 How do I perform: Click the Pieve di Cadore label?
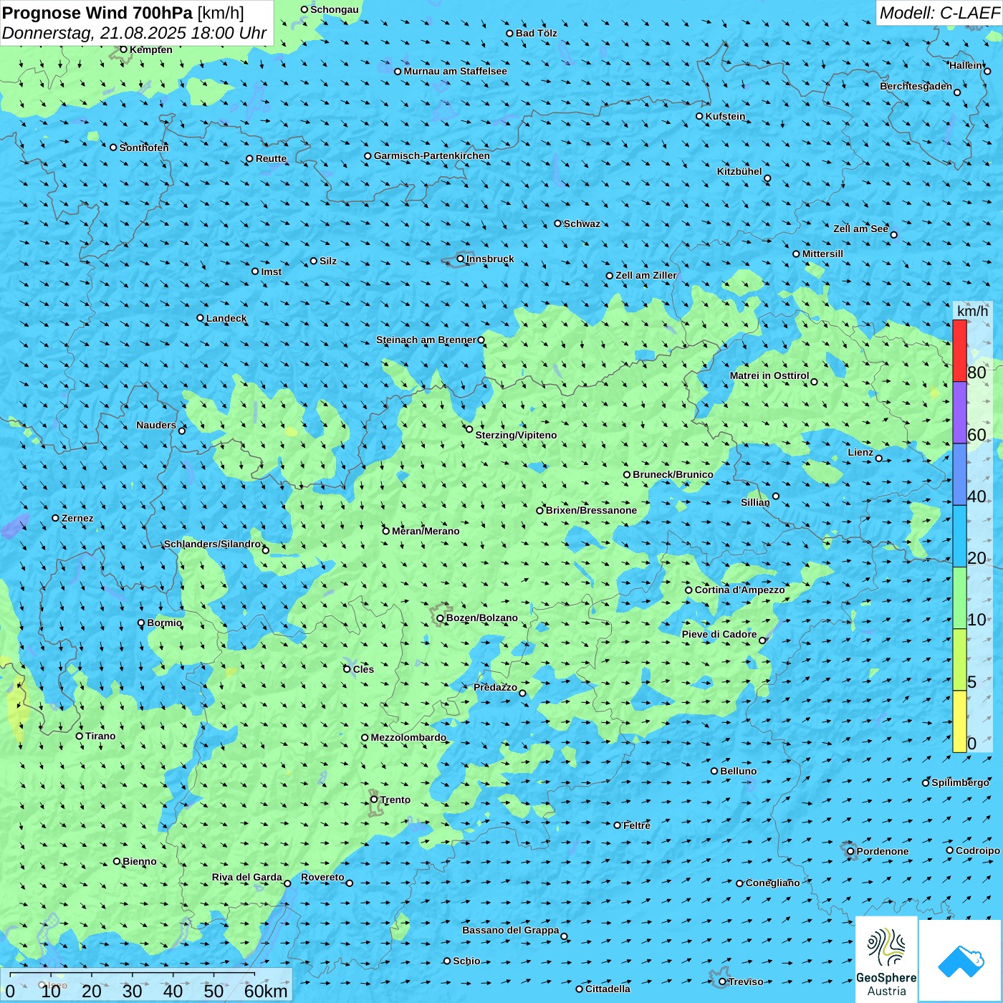tap(719, 634)
